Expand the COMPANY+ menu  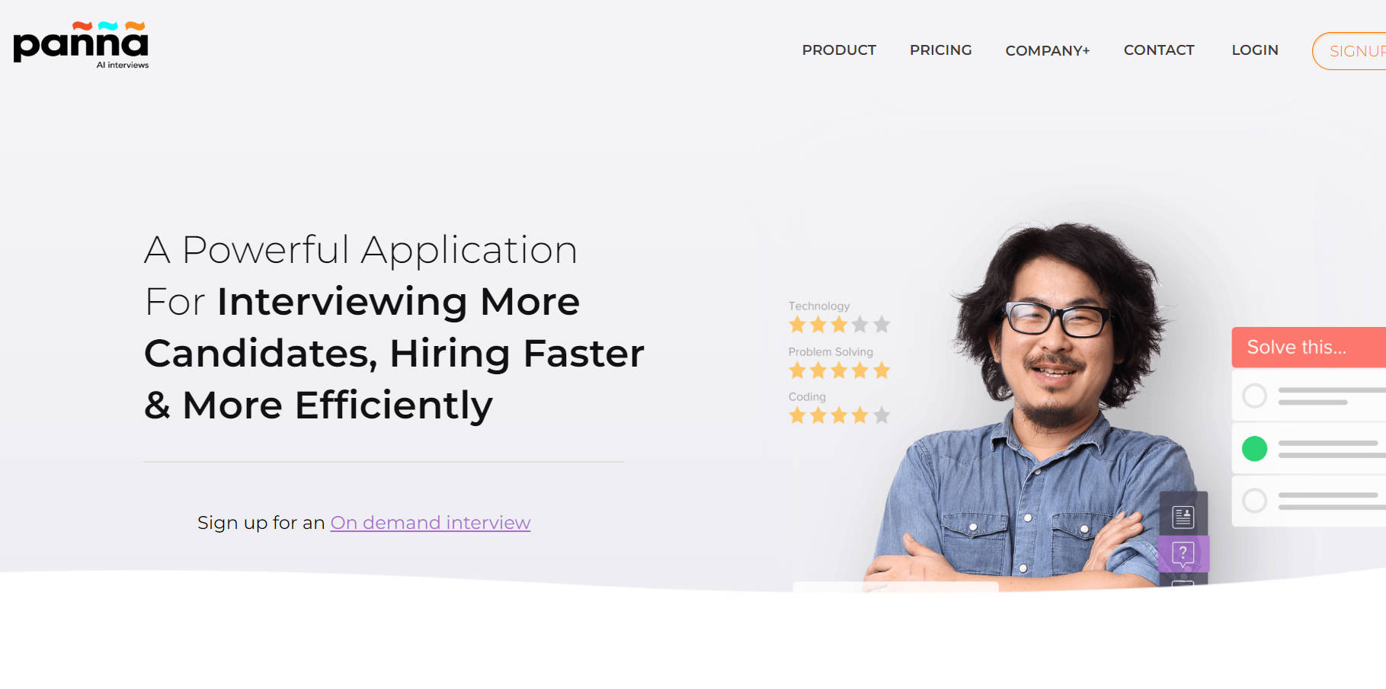pos(1047,50)
